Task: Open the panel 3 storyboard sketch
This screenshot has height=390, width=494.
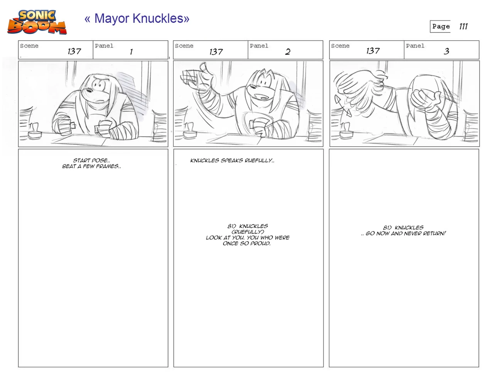Action: tap(404, 104)
